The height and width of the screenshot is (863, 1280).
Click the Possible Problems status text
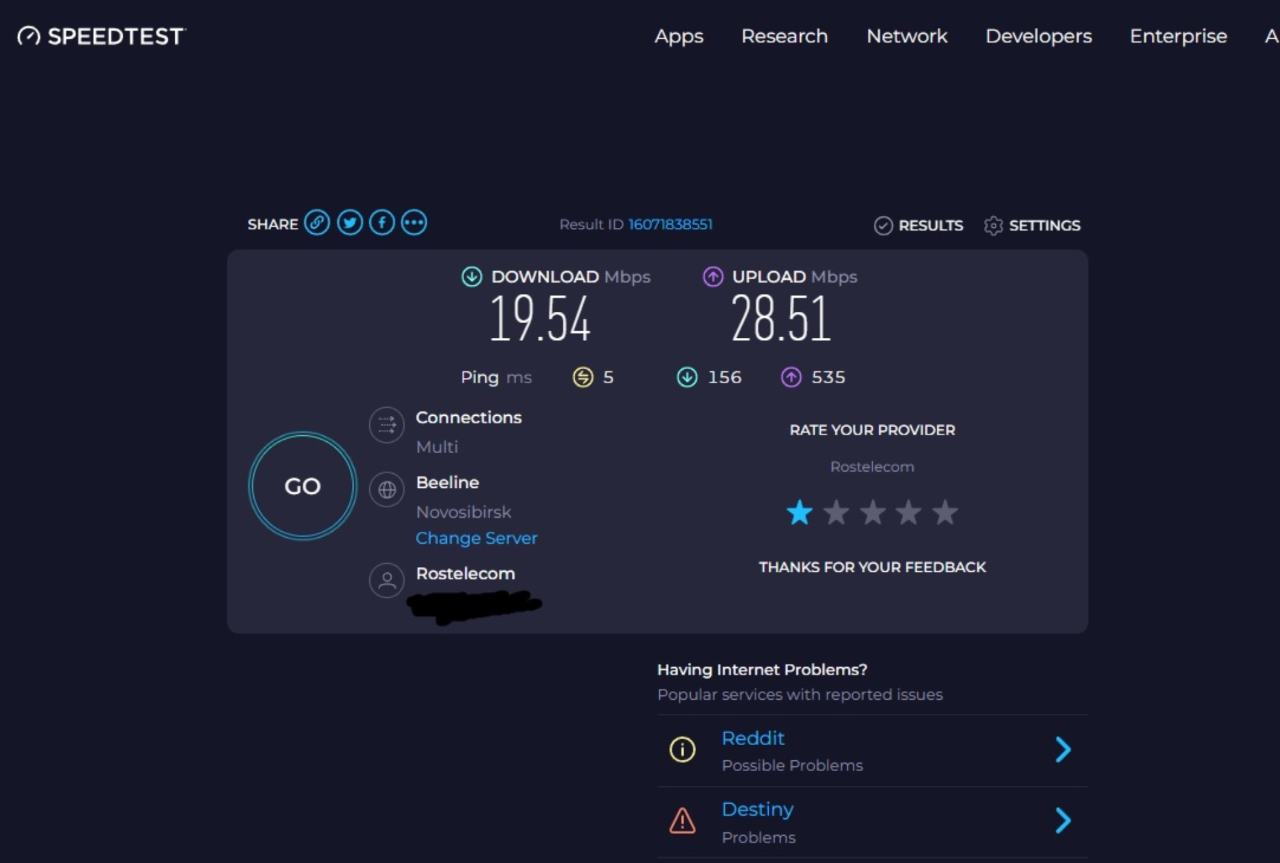tap(793, 766)
